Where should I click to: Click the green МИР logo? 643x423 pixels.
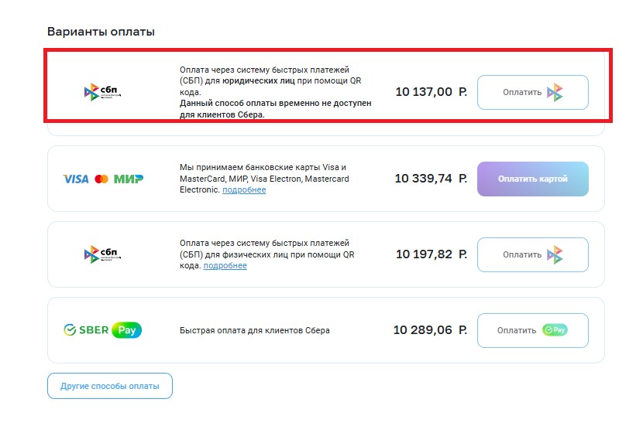(x=129, y=179)
